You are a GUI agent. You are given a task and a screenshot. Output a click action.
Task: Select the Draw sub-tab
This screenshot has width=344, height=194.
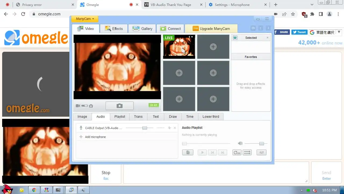(x=173, y=117)
